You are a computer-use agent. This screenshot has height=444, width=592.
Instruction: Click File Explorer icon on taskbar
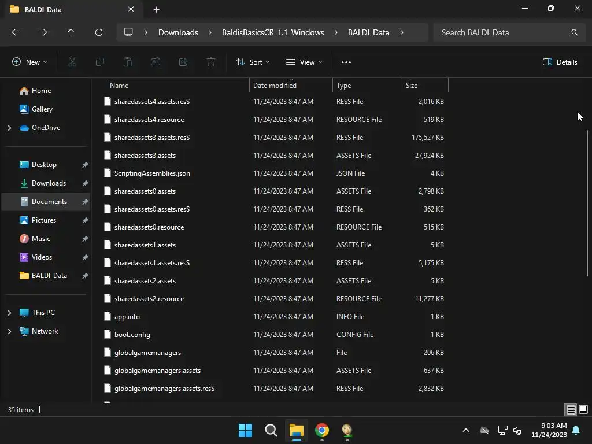pos(297,430)
